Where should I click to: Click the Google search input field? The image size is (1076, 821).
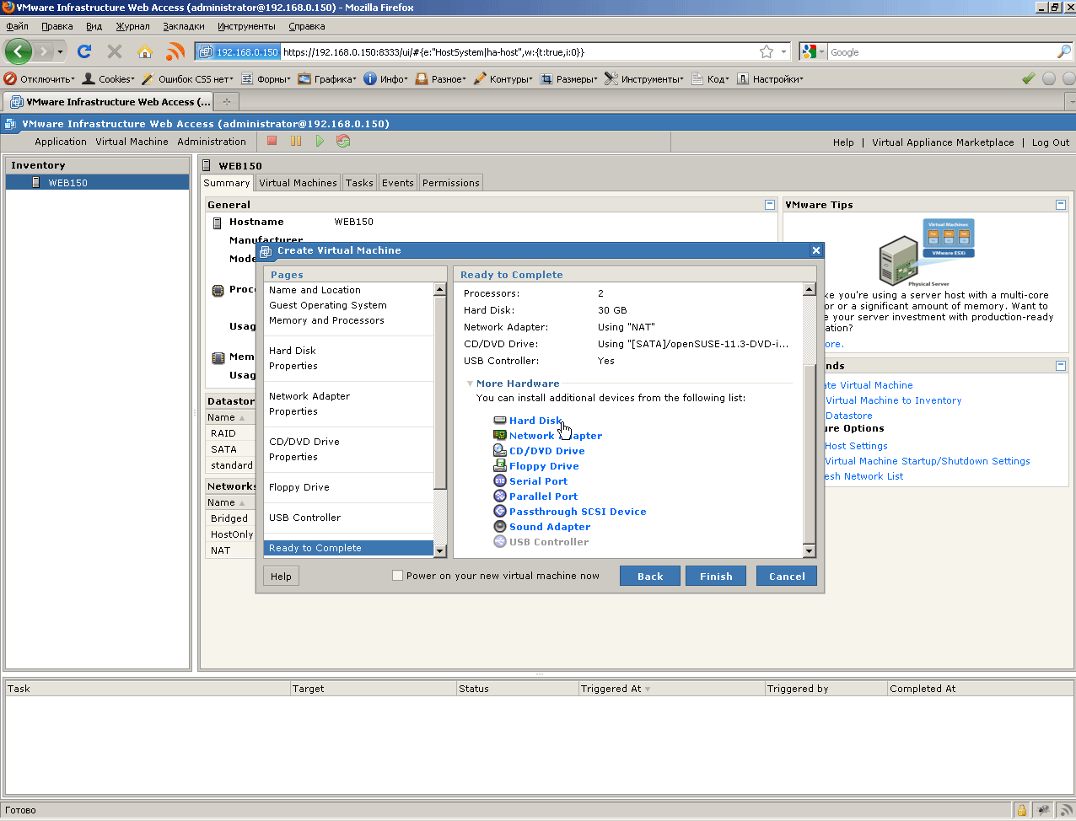point(942,51)
